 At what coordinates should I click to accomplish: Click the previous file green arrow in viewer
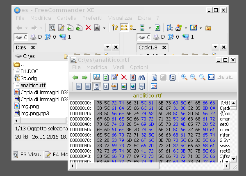coord(75,77)
